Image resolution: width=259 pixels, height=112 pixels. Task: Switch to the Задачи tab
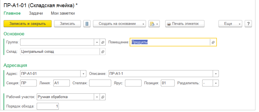[x=36, y=13]
